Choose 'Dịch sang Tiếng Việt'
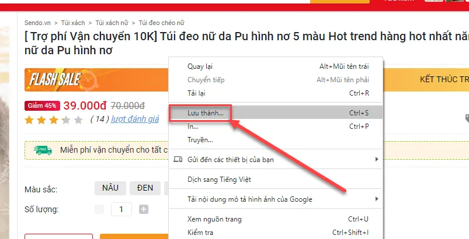The image size is (469, 239). (276, 180)
